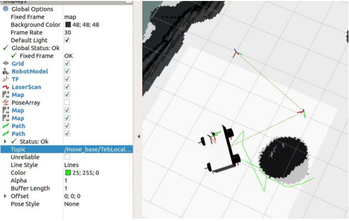Screen dimensions: 349x221
Task: Click the PoseArray display icon
Action: coord(6,103)
